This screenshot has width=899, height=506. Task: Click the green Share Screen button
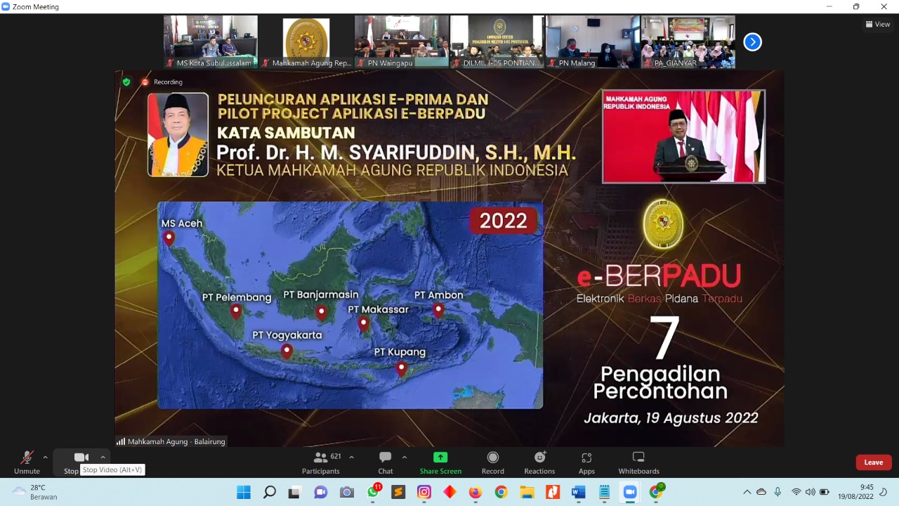click(x=440, y=462)
